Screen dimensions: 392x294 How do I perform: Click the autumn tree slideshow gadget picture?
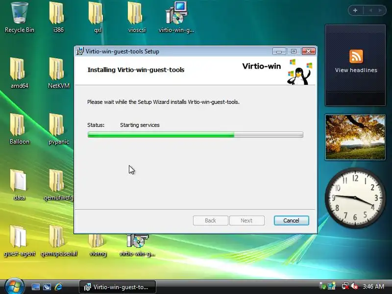point(355,137)
